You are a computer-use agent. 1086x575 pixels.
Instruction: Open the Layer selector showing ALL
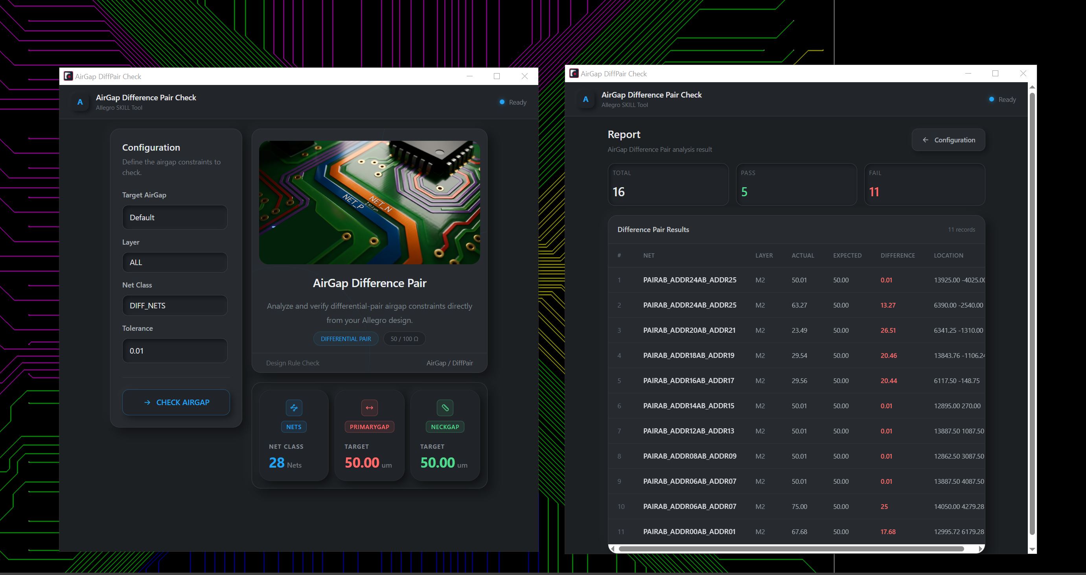[175, 262]
